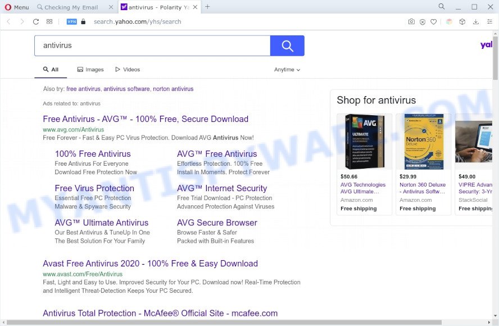Open the downloads icon
The height and width of the screenshot is (326, 499).
point(476,22)
